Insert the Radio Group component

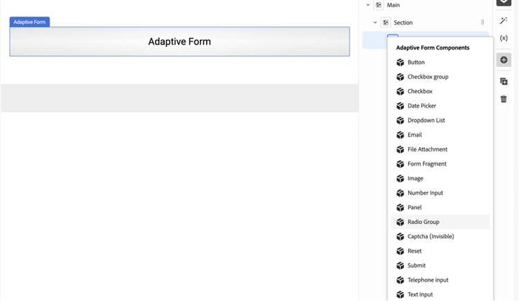[423, 222]
